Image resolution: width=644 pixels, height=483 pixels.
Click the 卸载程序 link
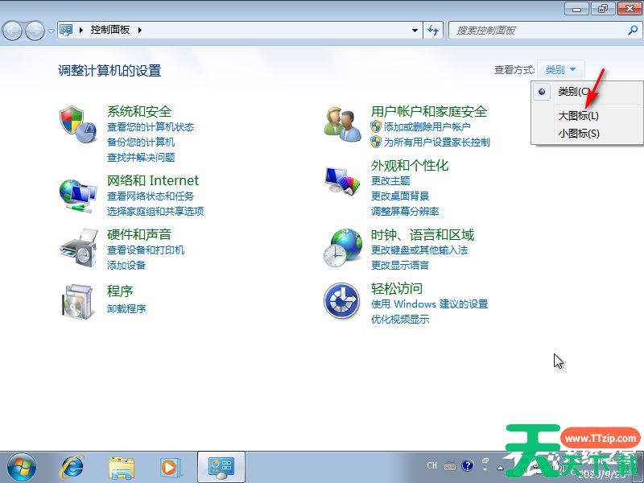126,309
